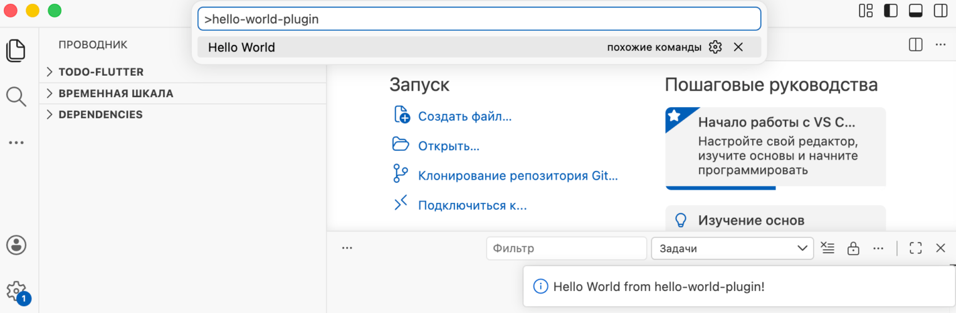Click the gear icon next to Hello World command
This screenshot has width=956, height=313.
[715, 47]
